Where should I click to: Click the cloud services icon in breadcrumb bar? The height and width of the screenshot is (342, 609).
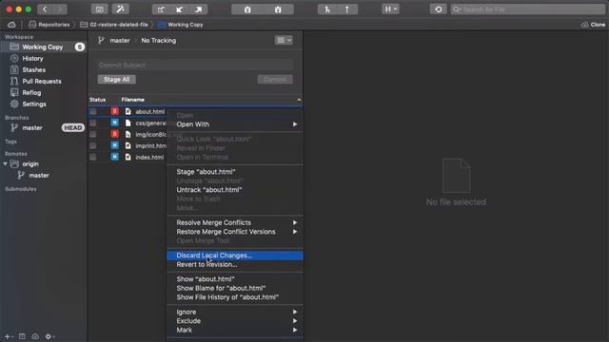(x=11, y=25)
